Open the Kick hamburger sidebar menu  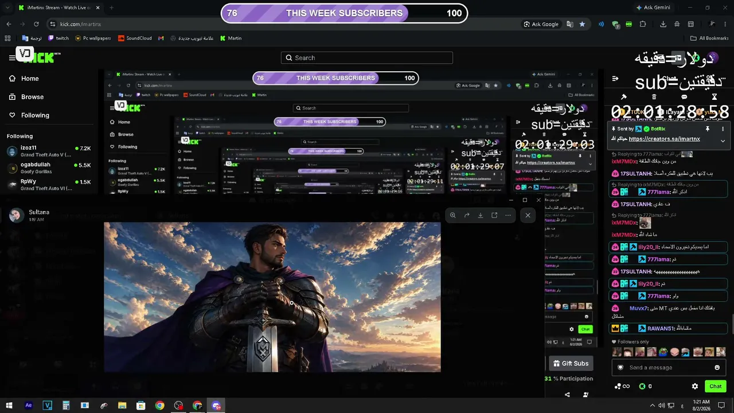[12, 57]
